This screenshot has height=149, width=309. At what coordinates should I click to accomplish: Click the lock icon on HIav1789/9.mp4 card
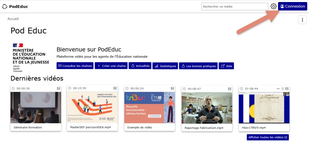click(x=283, y=89)
